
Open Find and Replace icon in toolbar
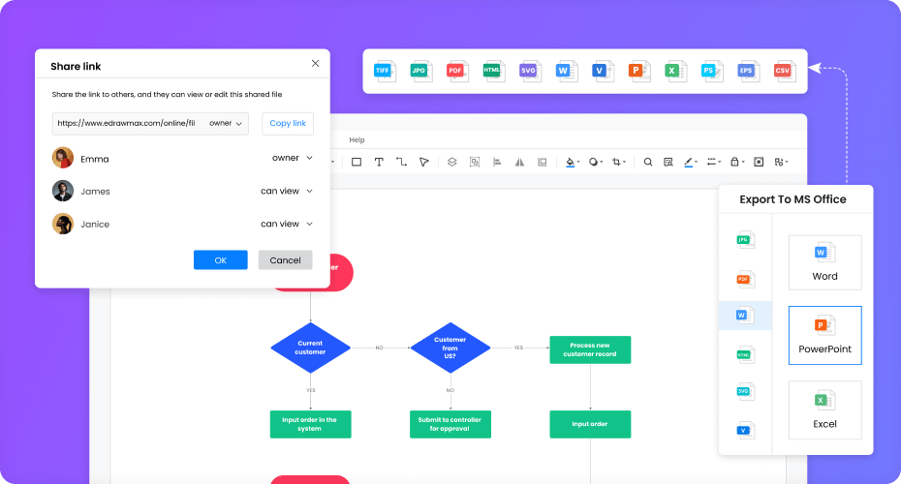[668, 162]
